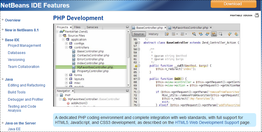Click the printer icon for printable version

[256, 15]
